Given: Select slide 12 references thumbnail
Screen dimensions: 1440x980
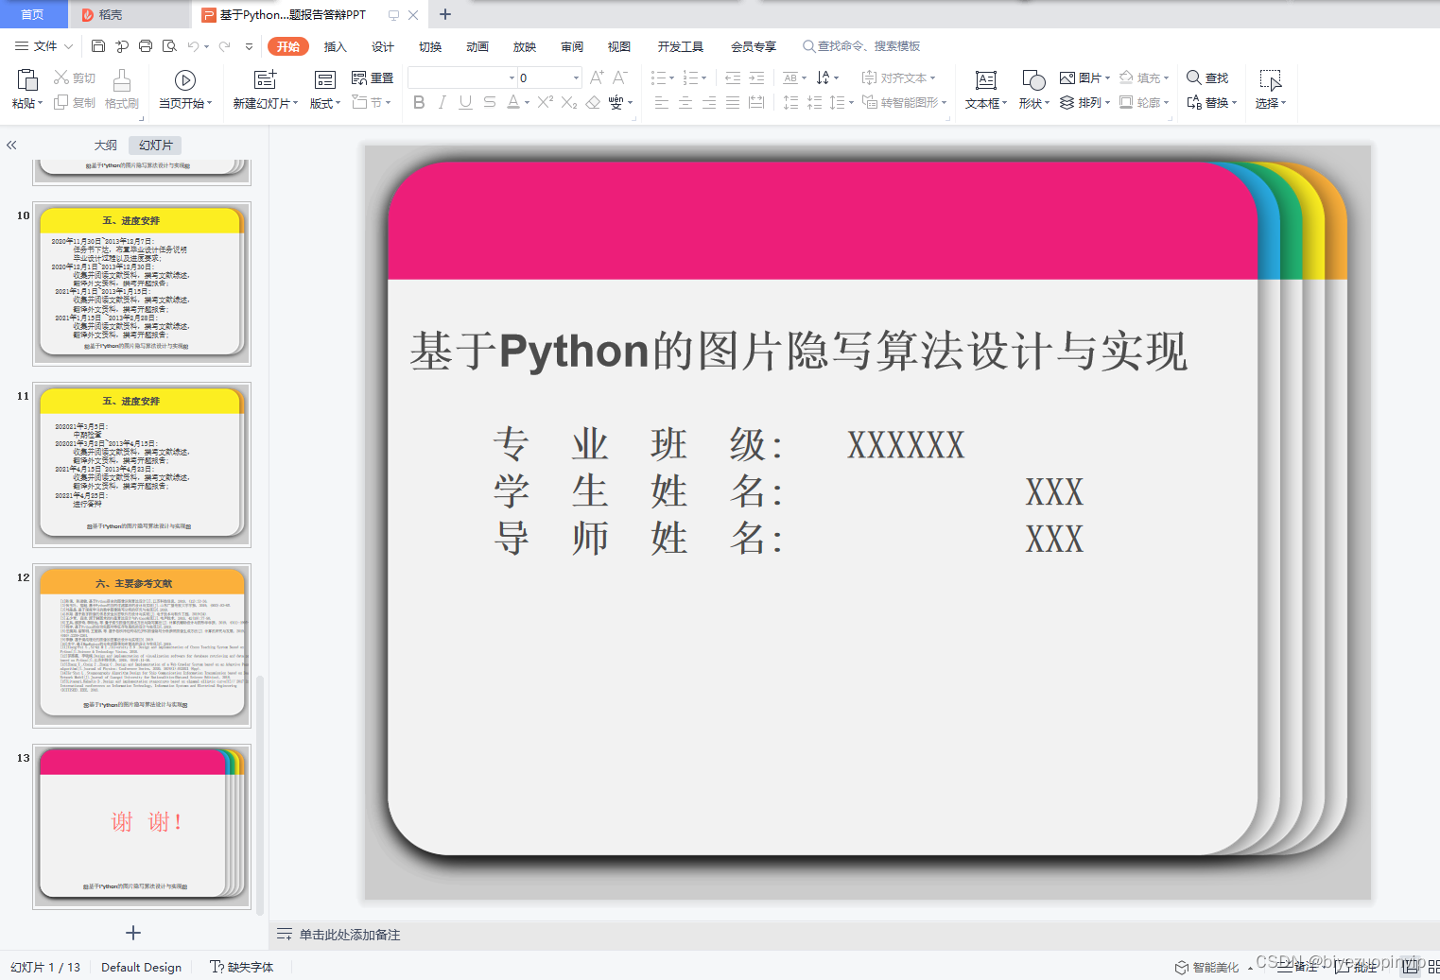Looking at the screenshot, I should (x=142, y=645).
